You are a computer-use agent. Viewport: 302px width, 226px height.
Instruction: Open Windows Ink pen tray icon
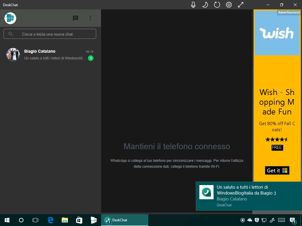pos(272,220)
